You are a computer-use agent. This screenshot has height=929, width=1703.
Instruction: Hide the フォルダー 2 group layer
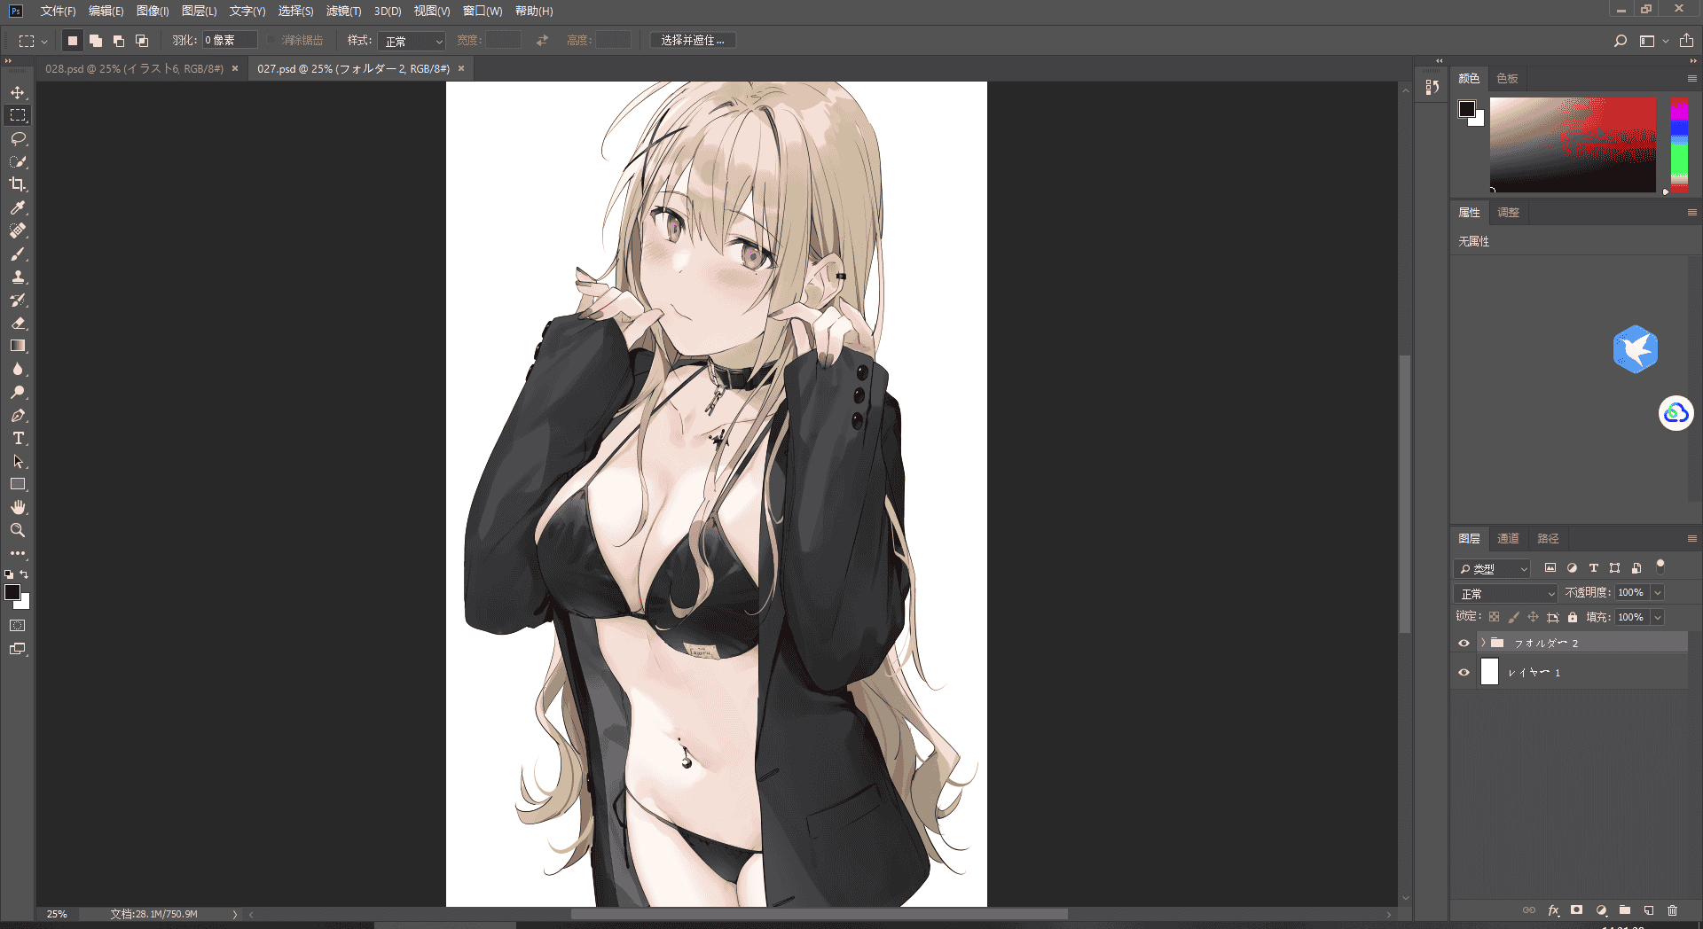tap(1464, 643)
